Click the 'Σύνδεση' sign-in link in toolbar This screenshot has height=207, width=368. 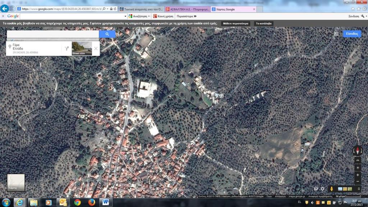pos(354,16)
